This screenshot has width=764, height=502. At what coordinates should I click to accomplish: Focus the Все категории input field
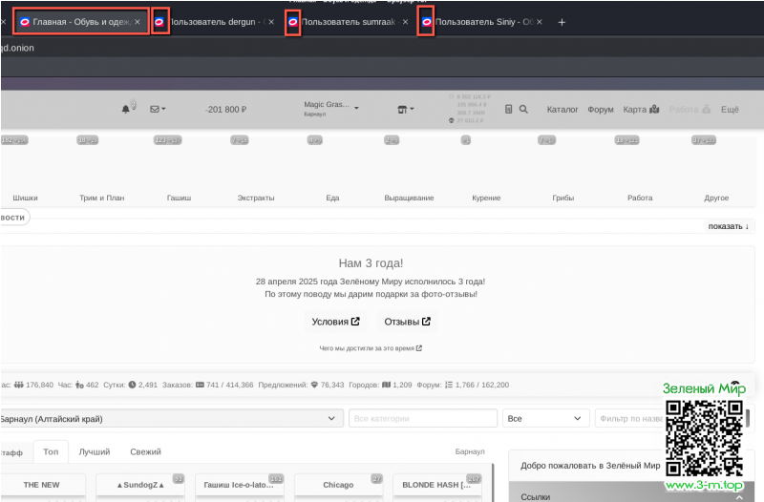click(x=422, y=418)
